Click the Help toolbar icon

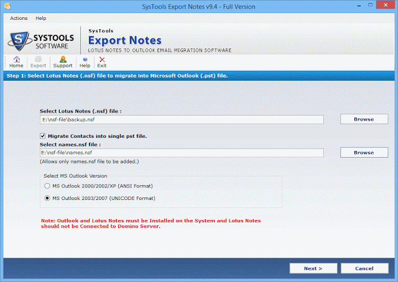pyautogui.click(x=85, y=62)
